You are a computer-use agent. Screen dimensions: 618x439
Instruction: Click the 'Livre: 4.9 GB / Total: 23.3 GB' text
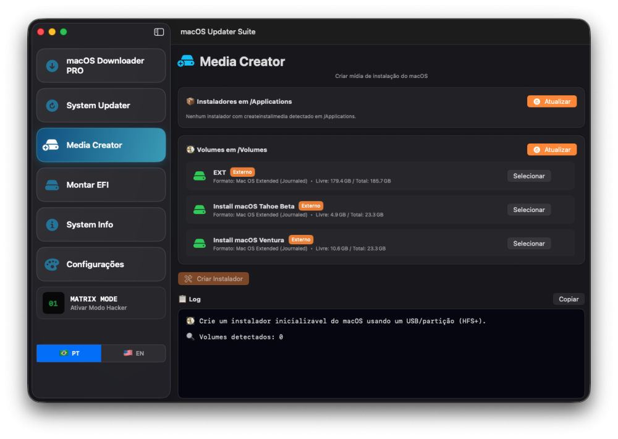[350, 215]
